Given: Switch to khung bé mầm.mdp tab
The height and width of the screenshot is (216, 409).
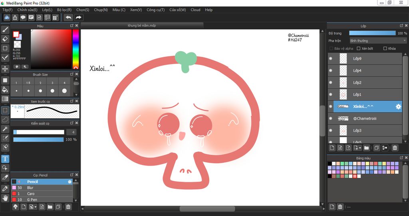Looking at the screenshot, I should (142, 25).
